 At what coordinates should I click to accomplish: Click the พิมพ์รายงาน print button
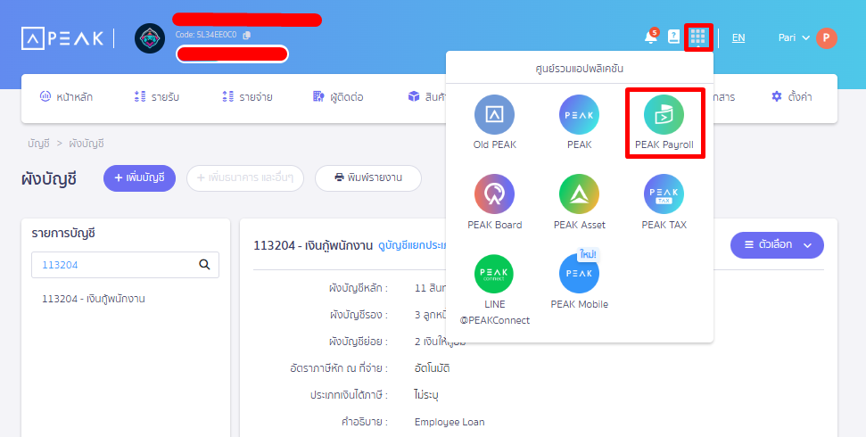point(368,177)
